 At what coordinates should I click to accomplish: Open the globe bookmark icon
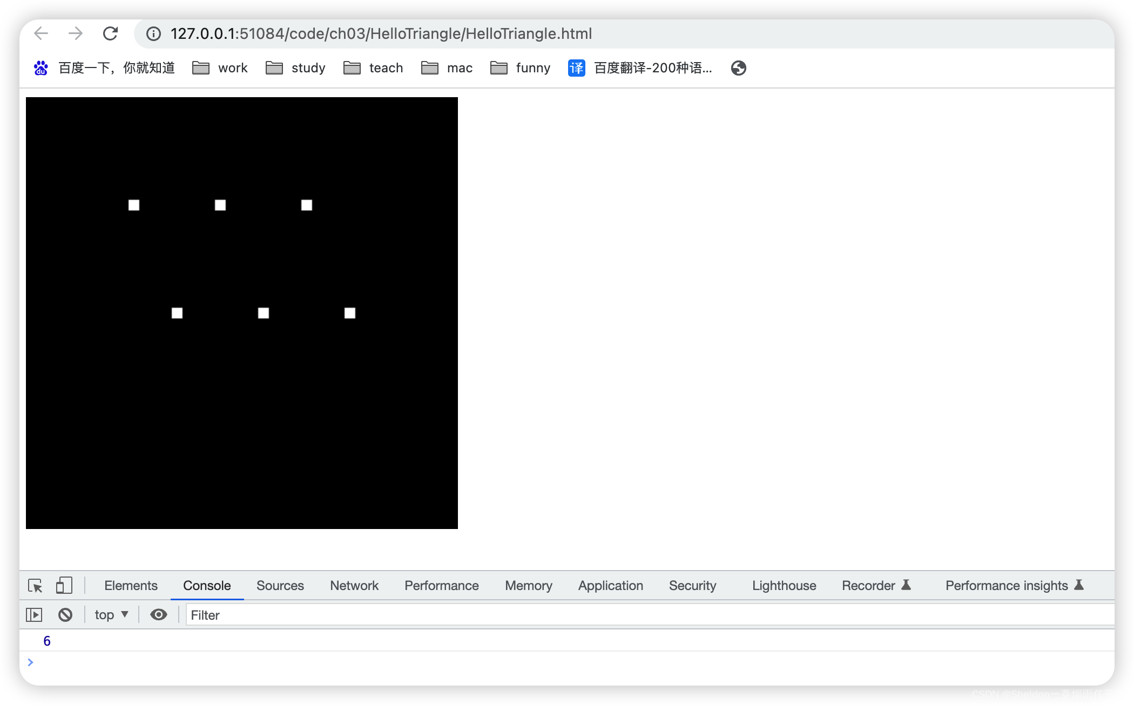pos(738,68)
